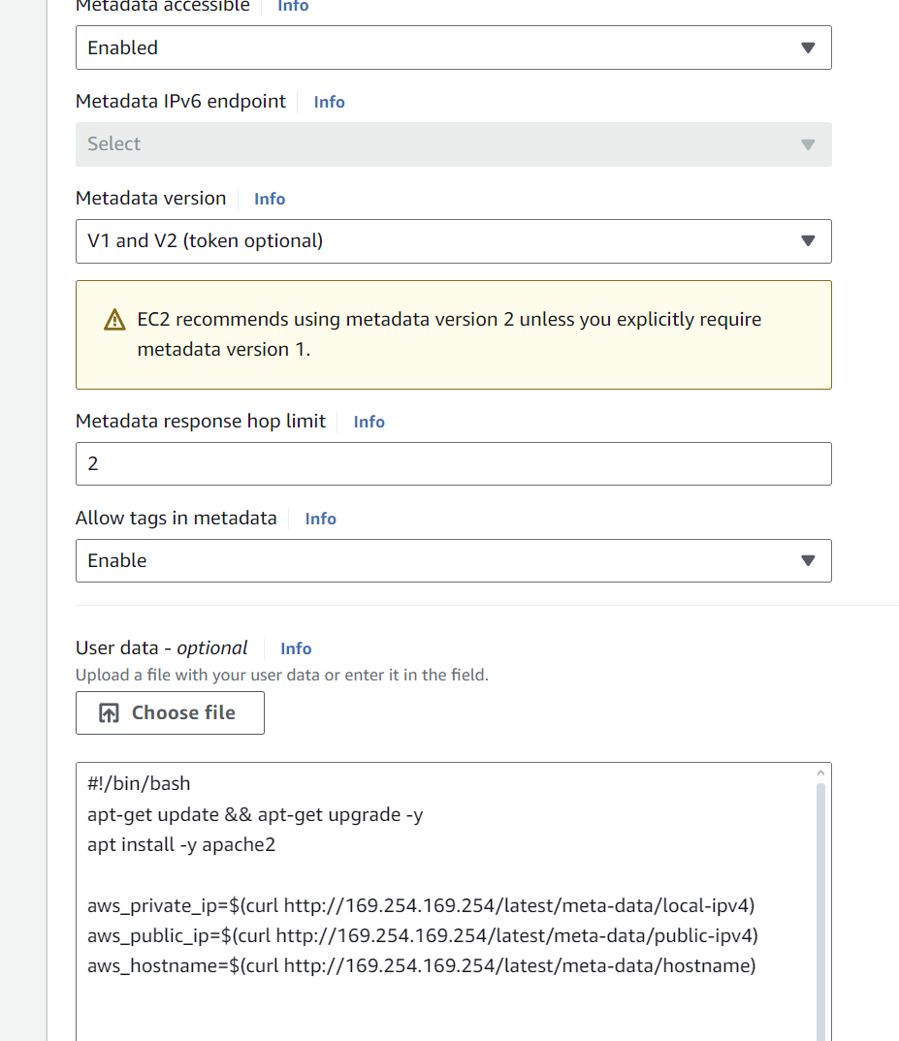The image size is (899, 1041).
Task: Click the warning triangle icon in the alert
Action: (x=114, y=320)
